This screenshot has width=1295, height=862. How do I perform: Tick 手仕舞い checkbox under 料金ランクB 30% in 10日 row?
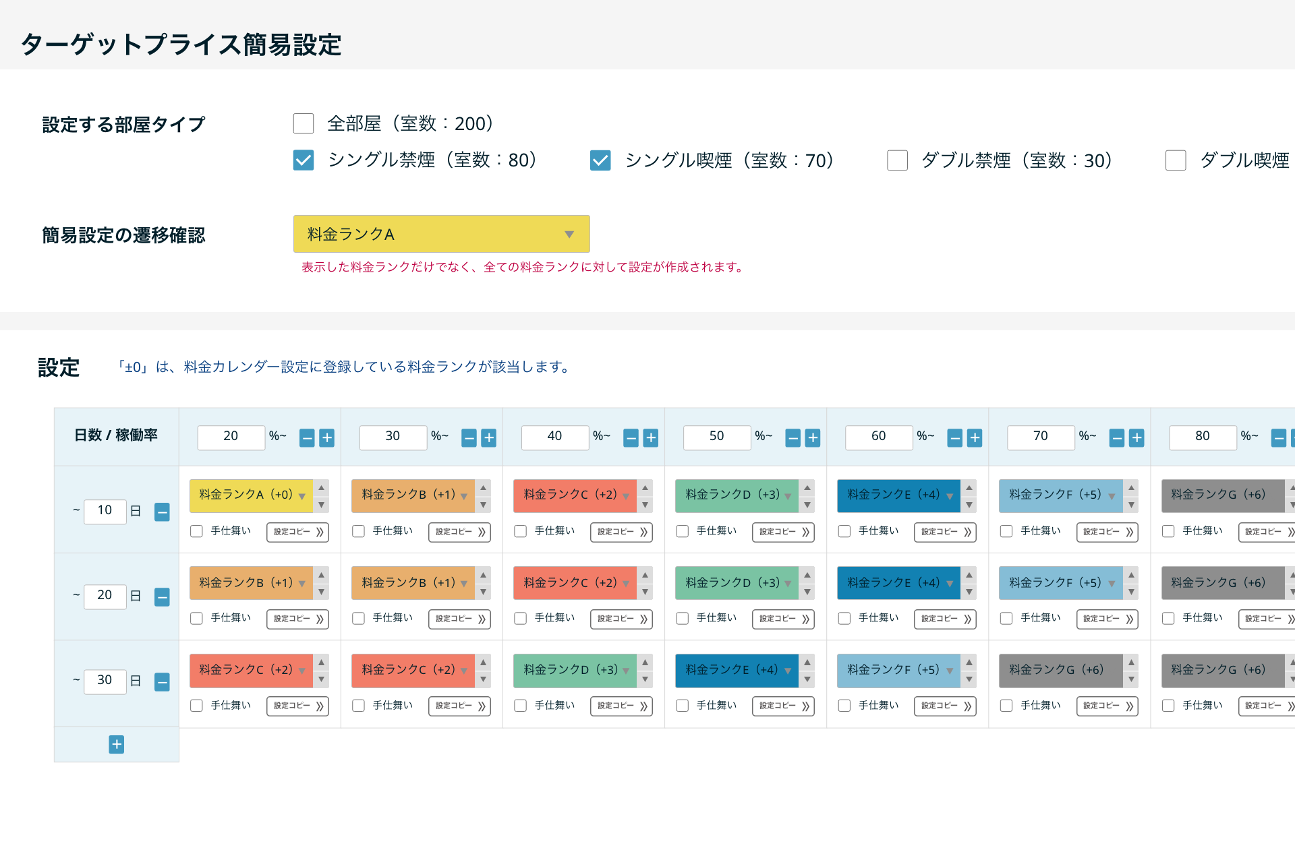pos(359,532)
